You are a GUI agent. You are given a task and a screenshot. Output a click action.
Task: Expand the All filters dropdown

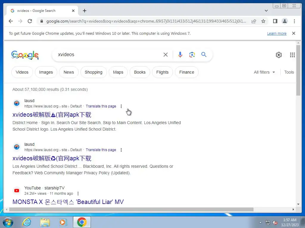pos(264,72)
